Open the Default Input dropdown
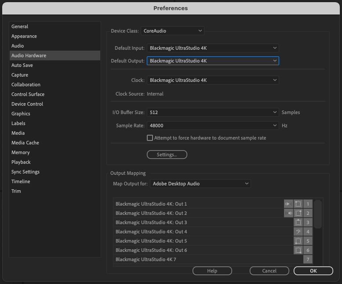Screen dimensions: 342x284 point(213,48)
